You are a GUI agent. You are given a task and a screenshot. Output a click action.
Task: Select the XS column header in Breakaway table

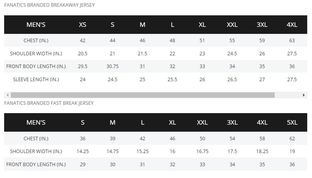[83, 25]
